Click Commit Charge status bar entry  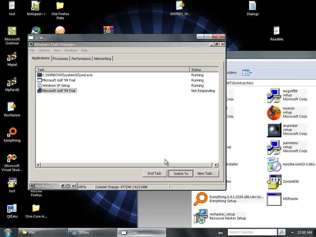(x=131, y=187)
